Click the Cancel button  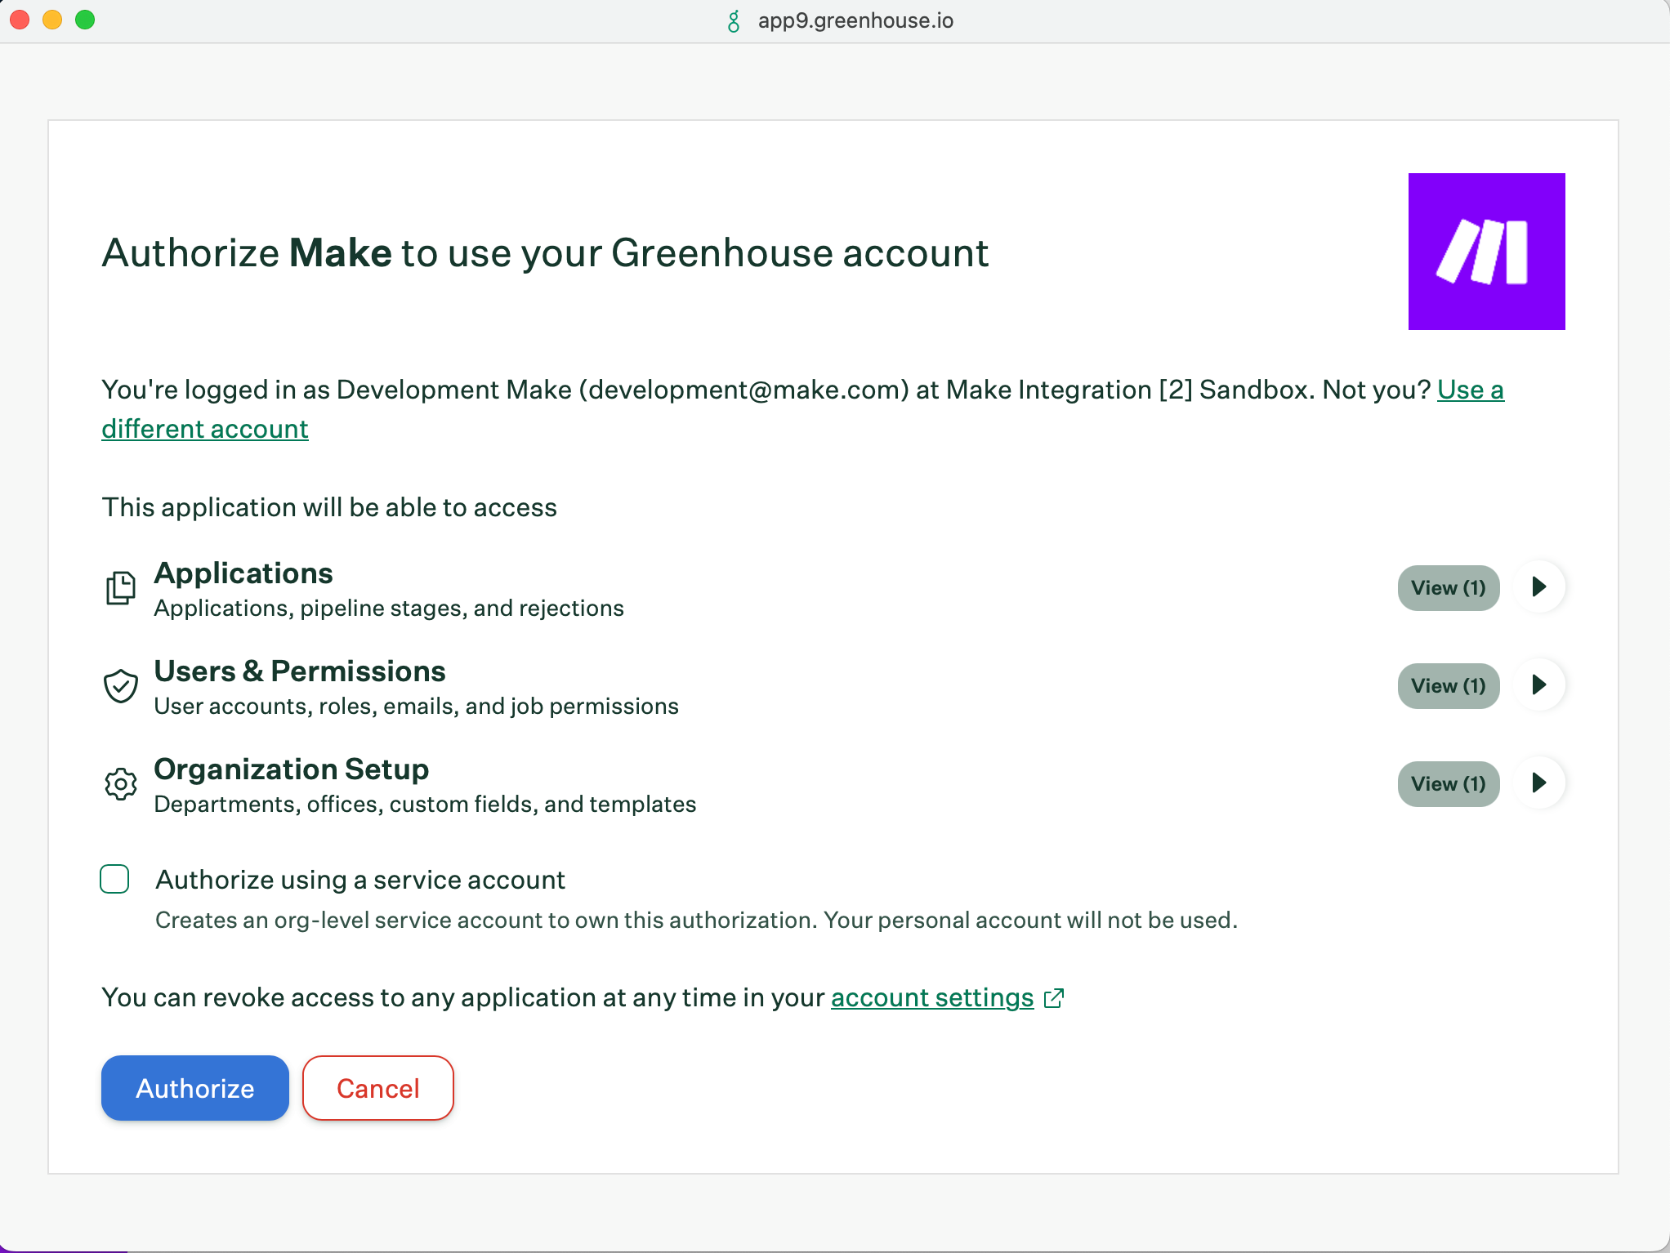coord(378,1088)
